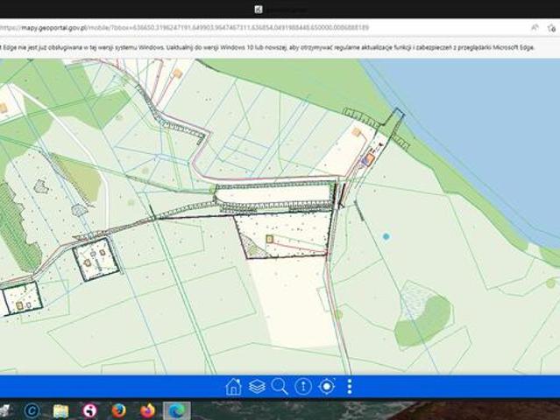Select the orange building near the lakeshore
Viewport: 560px width, 420px height.
370,159
